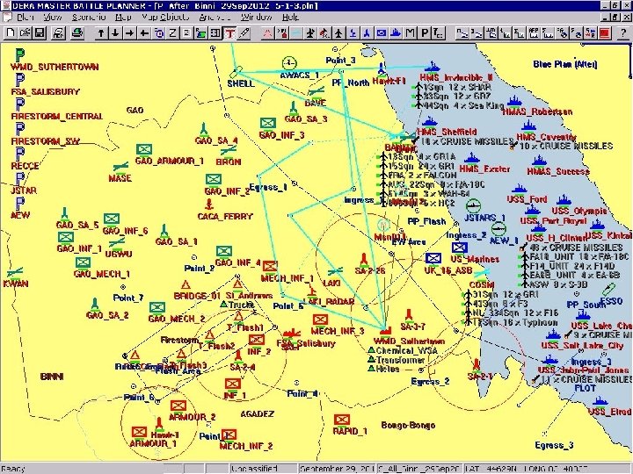This screenshot has height=474, width=633.
Task: Select the USS_Elrod ship symbol
Action: point(600,400)
